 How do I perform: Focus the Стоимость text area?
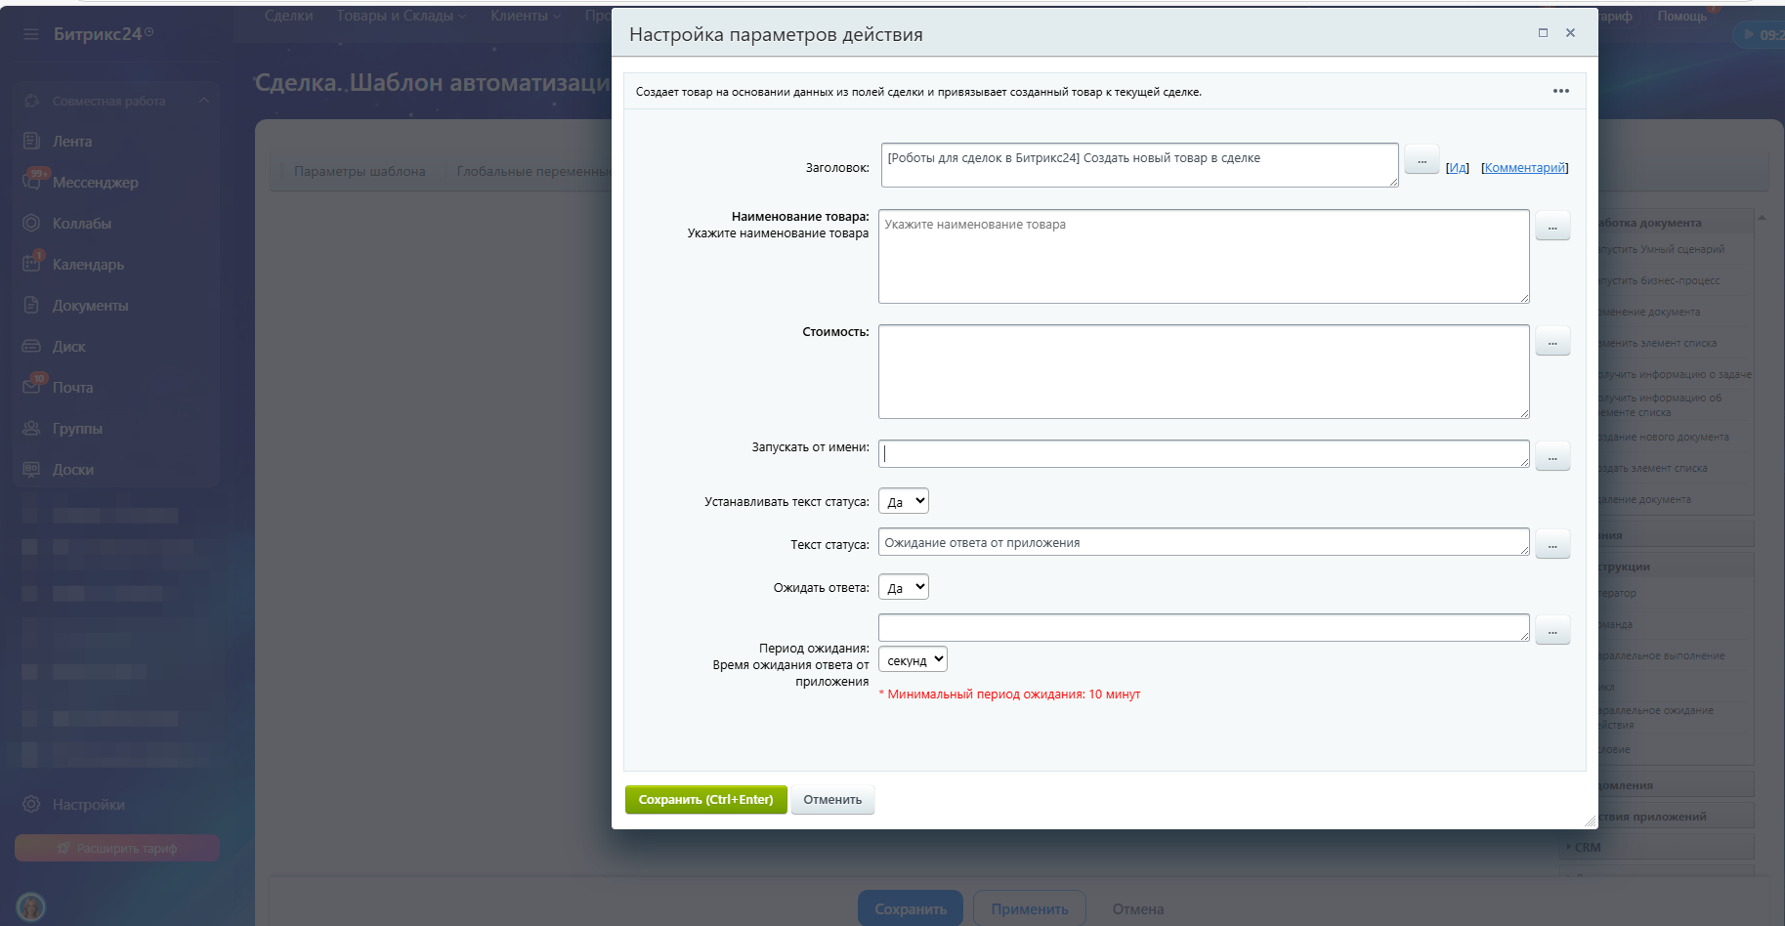tap(1204, 371)
